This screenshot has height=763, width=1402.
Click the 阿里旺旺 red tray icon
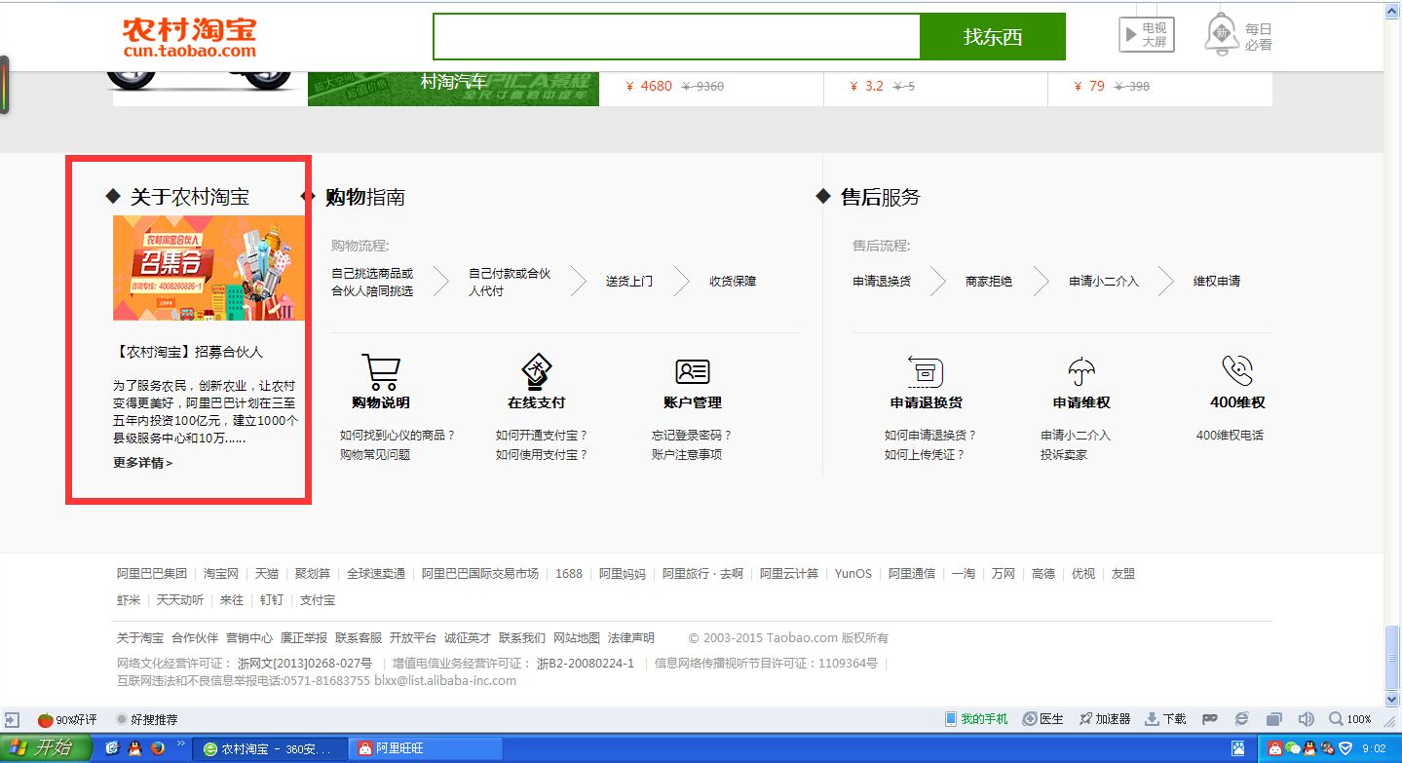click(x=1274, y=748)
